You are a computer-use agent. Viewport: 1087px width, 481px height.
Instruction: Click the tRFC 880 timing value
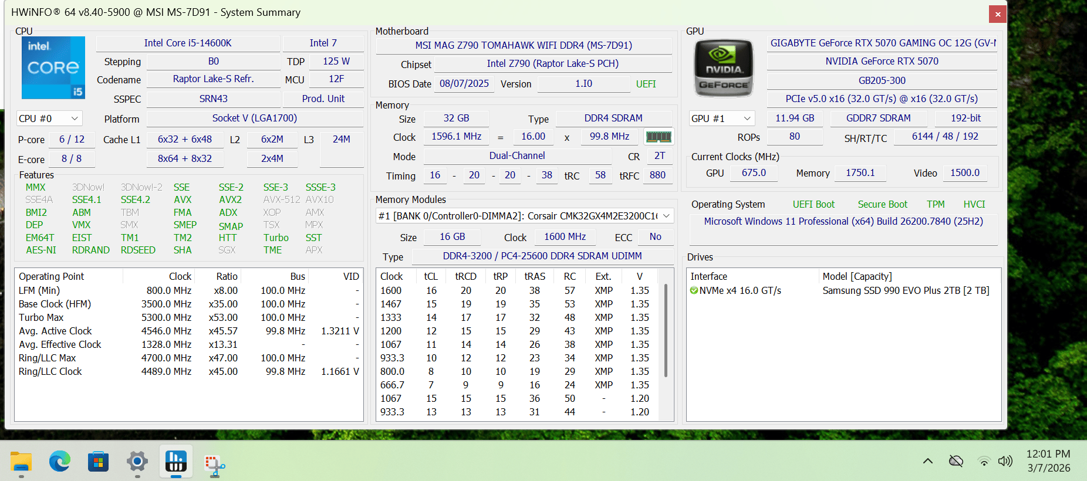tap(657, 175)
